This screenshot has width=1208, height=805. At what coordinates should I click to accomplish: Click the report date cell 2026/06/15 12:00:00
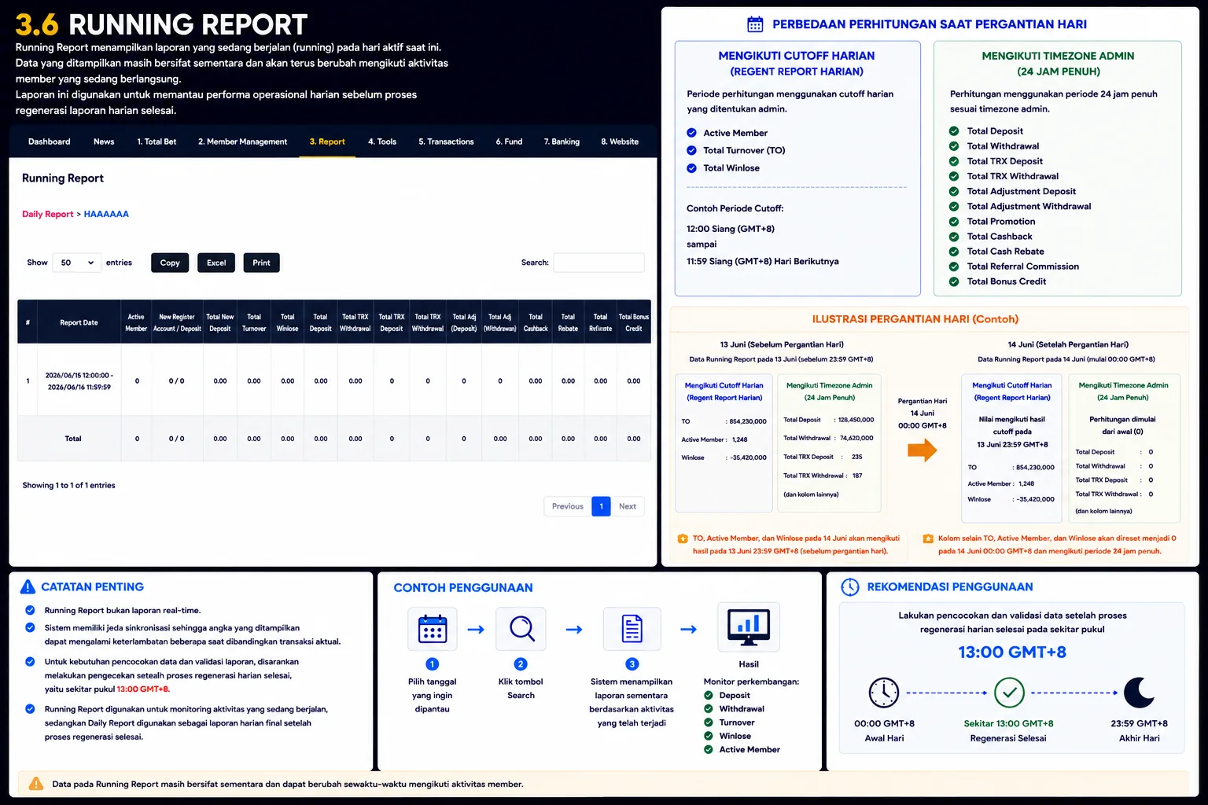click(x=79, y=381)
